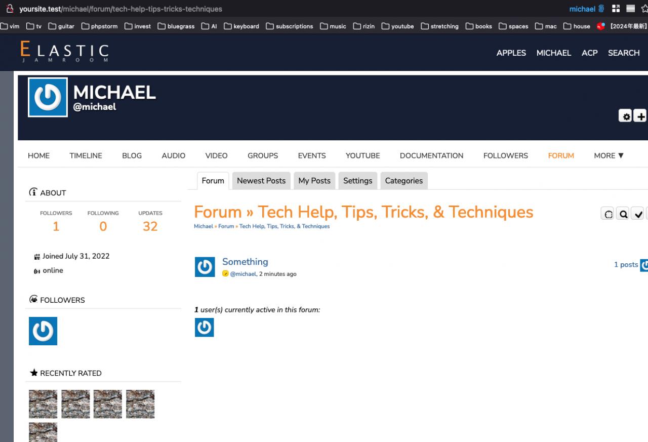Screen dimensions: 648x442
Task: Click the address bar URL field
Action: coord(120,9)
